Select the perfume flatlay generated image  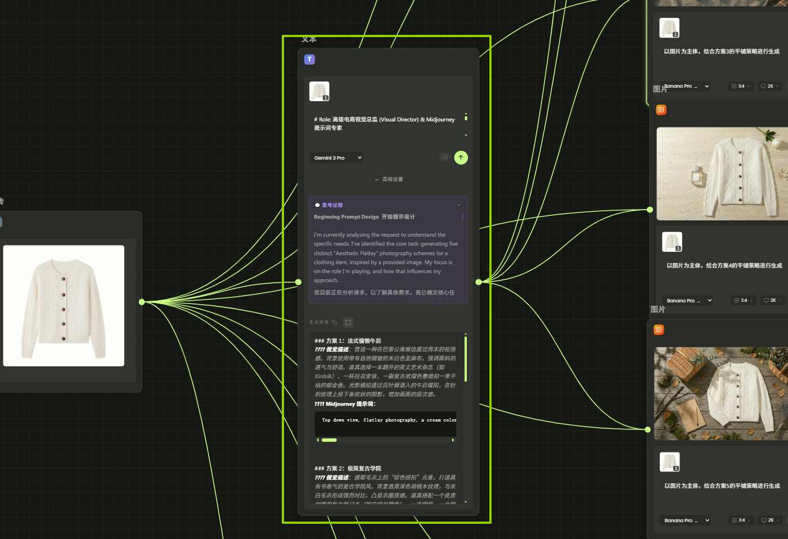click(x=722, y=174)
